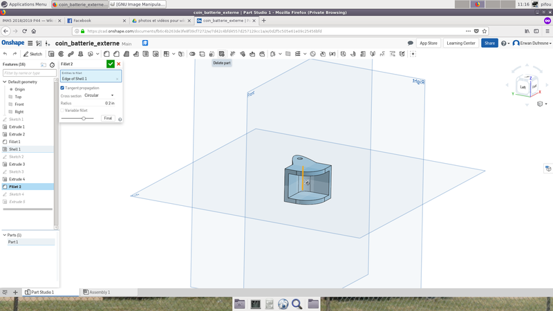Enable the Variable fillet checkbox
553x311 pixels.
[63, 110]
